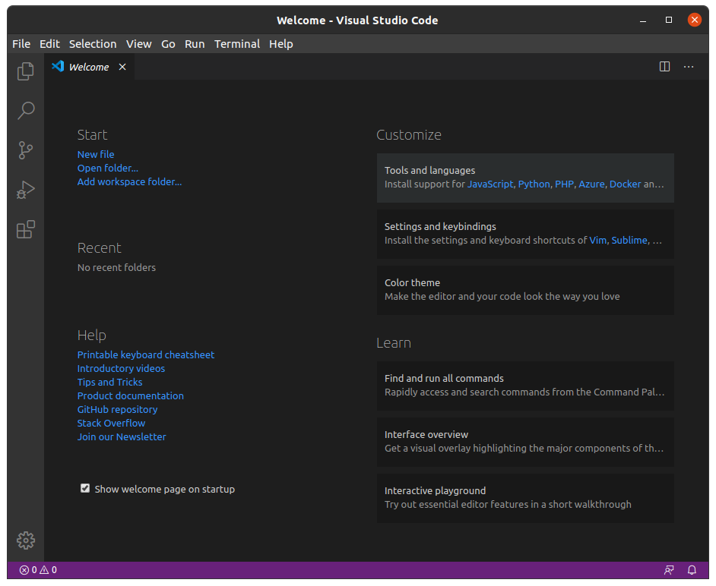716x586 pixels.
Task: Click the VS Code logo on Welcome tab
Action: [58, 67]
